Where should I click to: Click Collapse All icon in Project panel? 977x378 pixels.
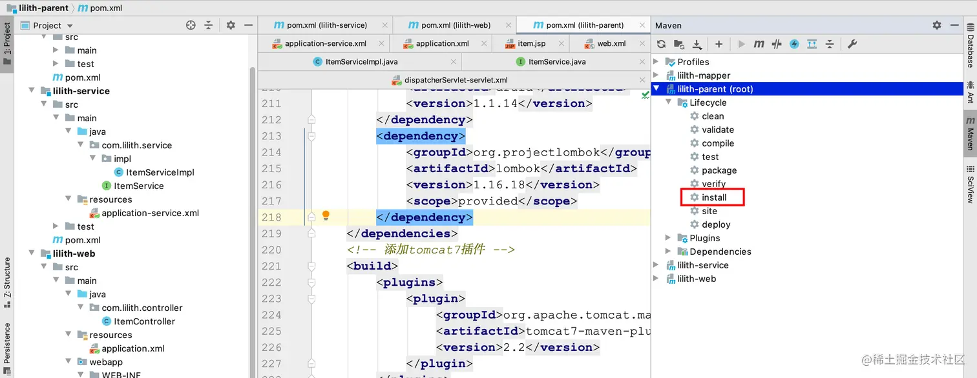click(208, 25)
